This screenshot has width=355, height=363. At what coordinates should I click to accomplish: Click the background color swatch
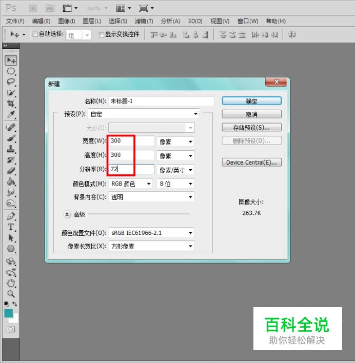[15, 320]
